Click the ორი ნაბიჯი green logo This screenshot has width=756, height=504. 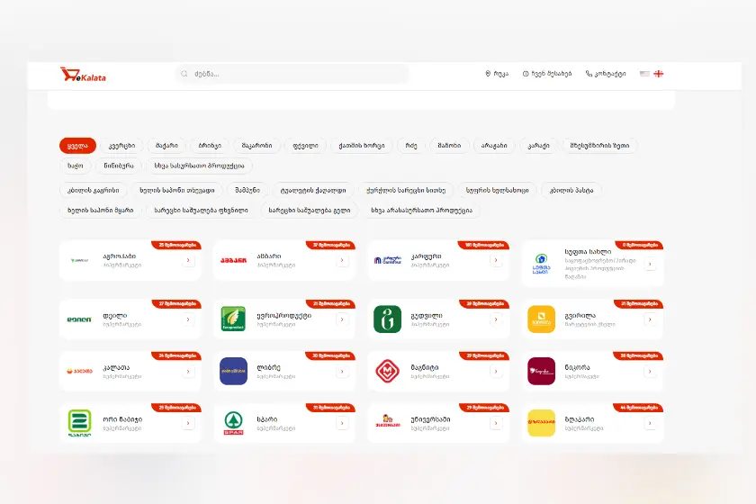tap(79, 423)
